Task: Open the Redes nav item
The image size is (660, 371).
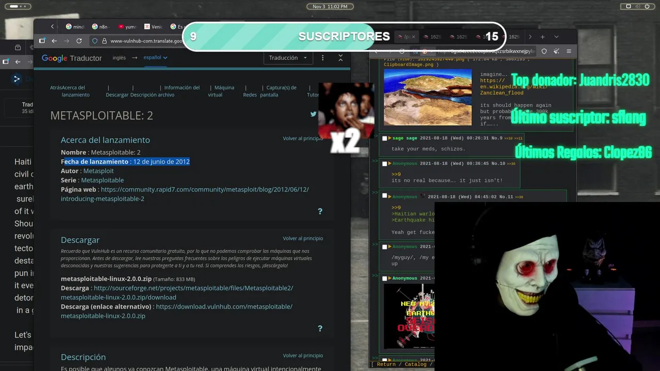Action: point(250,95)
